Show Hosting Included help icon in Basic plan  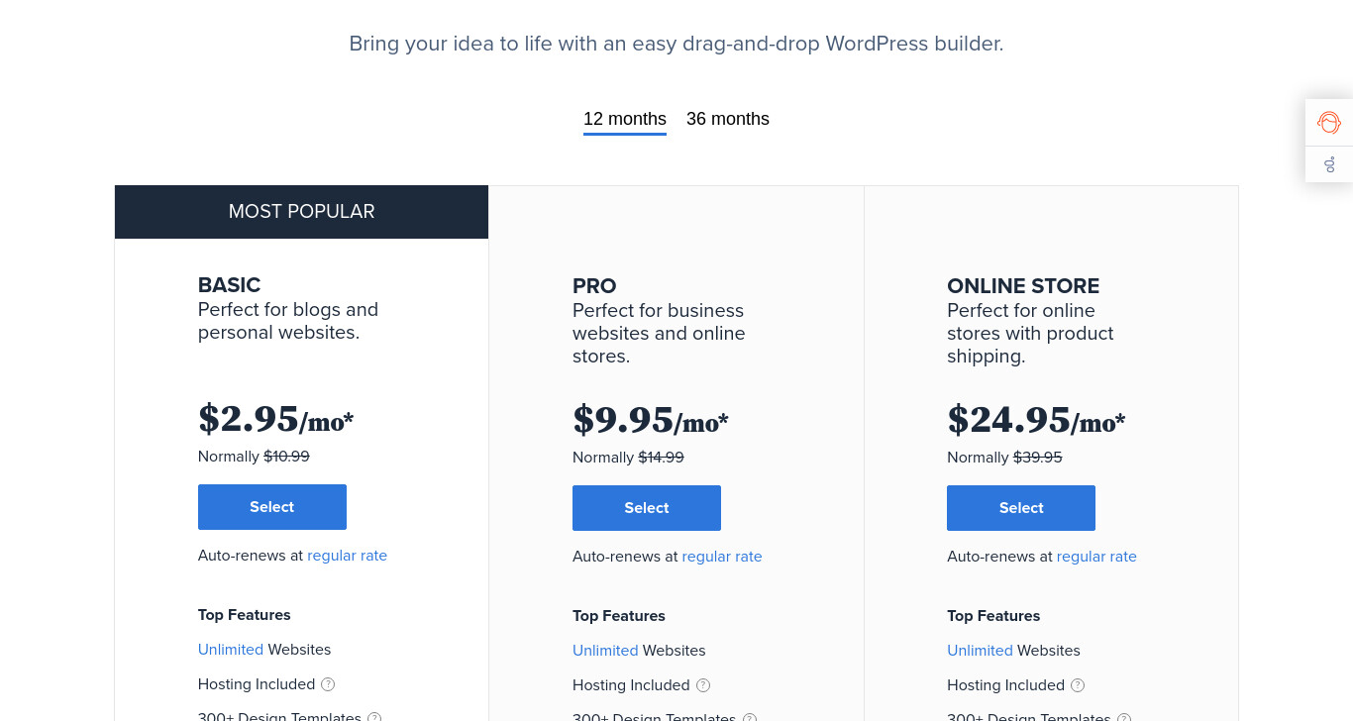pos(328,684)
